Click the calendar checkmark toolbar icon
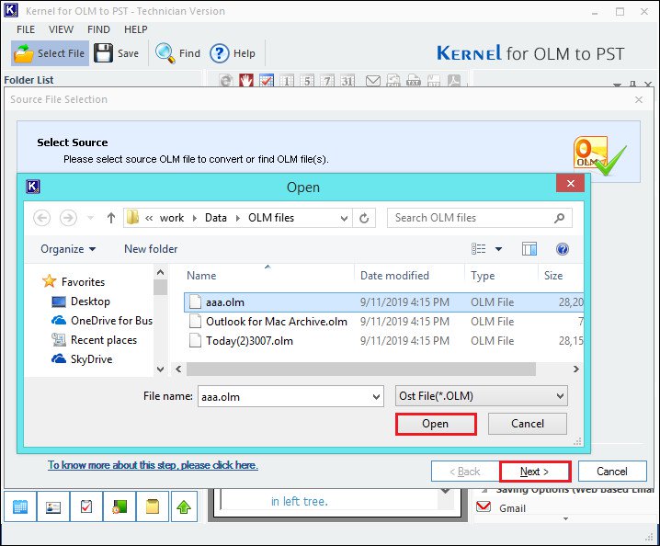The height and width of the screenshot is (546, 660). 267,80
